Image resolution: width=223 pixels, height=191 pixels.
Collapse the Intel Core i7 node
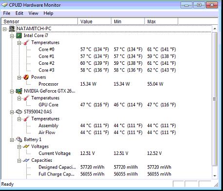12,36
